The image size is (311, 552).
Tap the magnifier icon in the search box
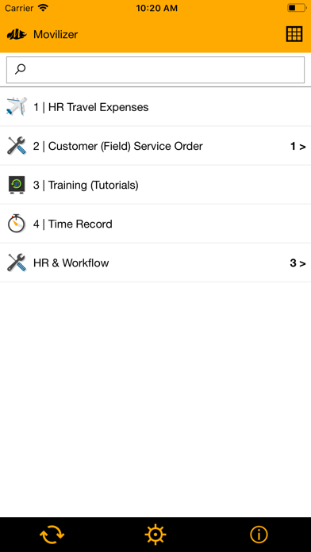(20, 69)
